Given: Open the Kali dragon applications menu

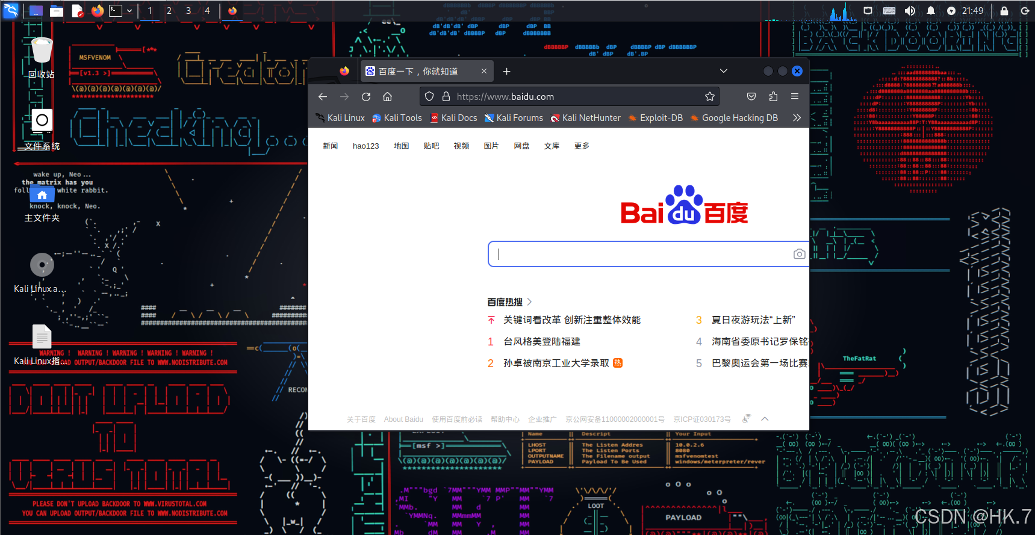Looking at the screenshot, I should [x=11, y=10].
